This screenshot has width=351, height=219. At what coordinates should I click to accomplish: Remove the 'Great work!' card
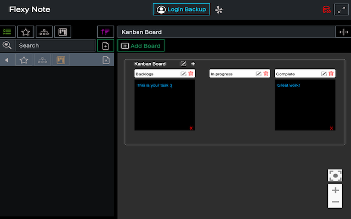pos(331,128)
